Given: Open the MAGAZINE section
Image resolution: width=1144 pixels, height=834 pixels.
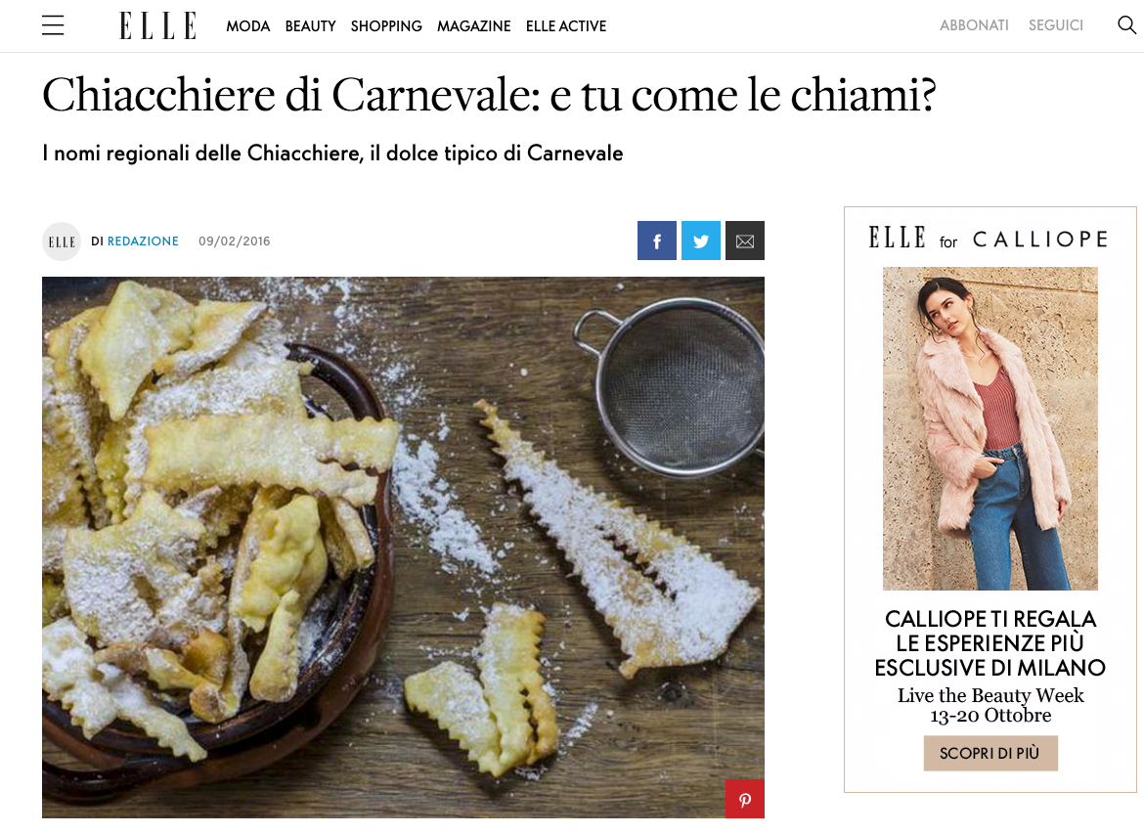Looking at the screenshot, I should (x=474, y=26).
